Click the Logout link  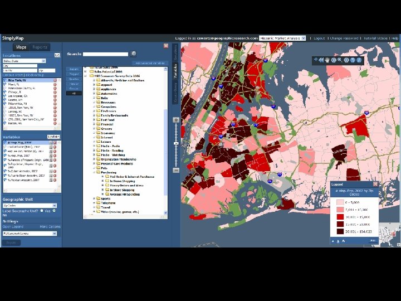[319, 38]
